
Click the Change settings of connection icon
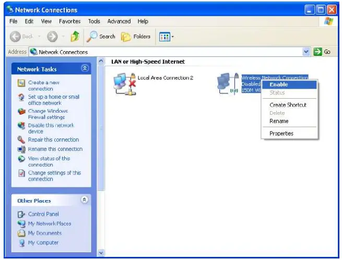click(x=21, y=173)
